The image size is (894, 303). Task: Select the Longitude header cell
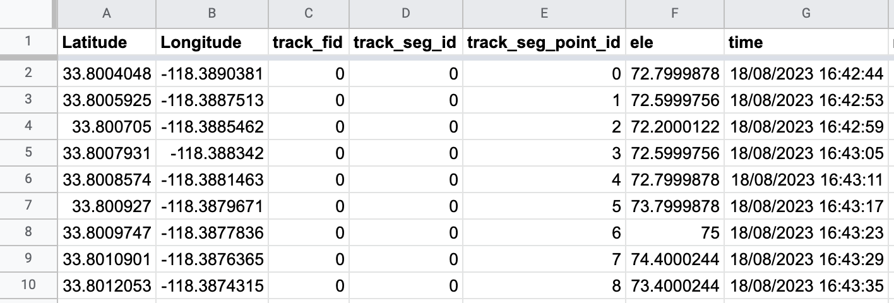212,42
